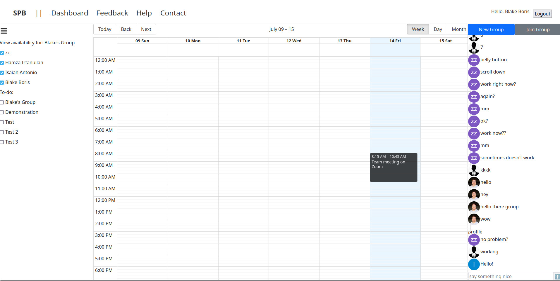Open the hamburger sidebar menu icon
The height and width of the screenshot is (281, 560).
coord(4,31)
